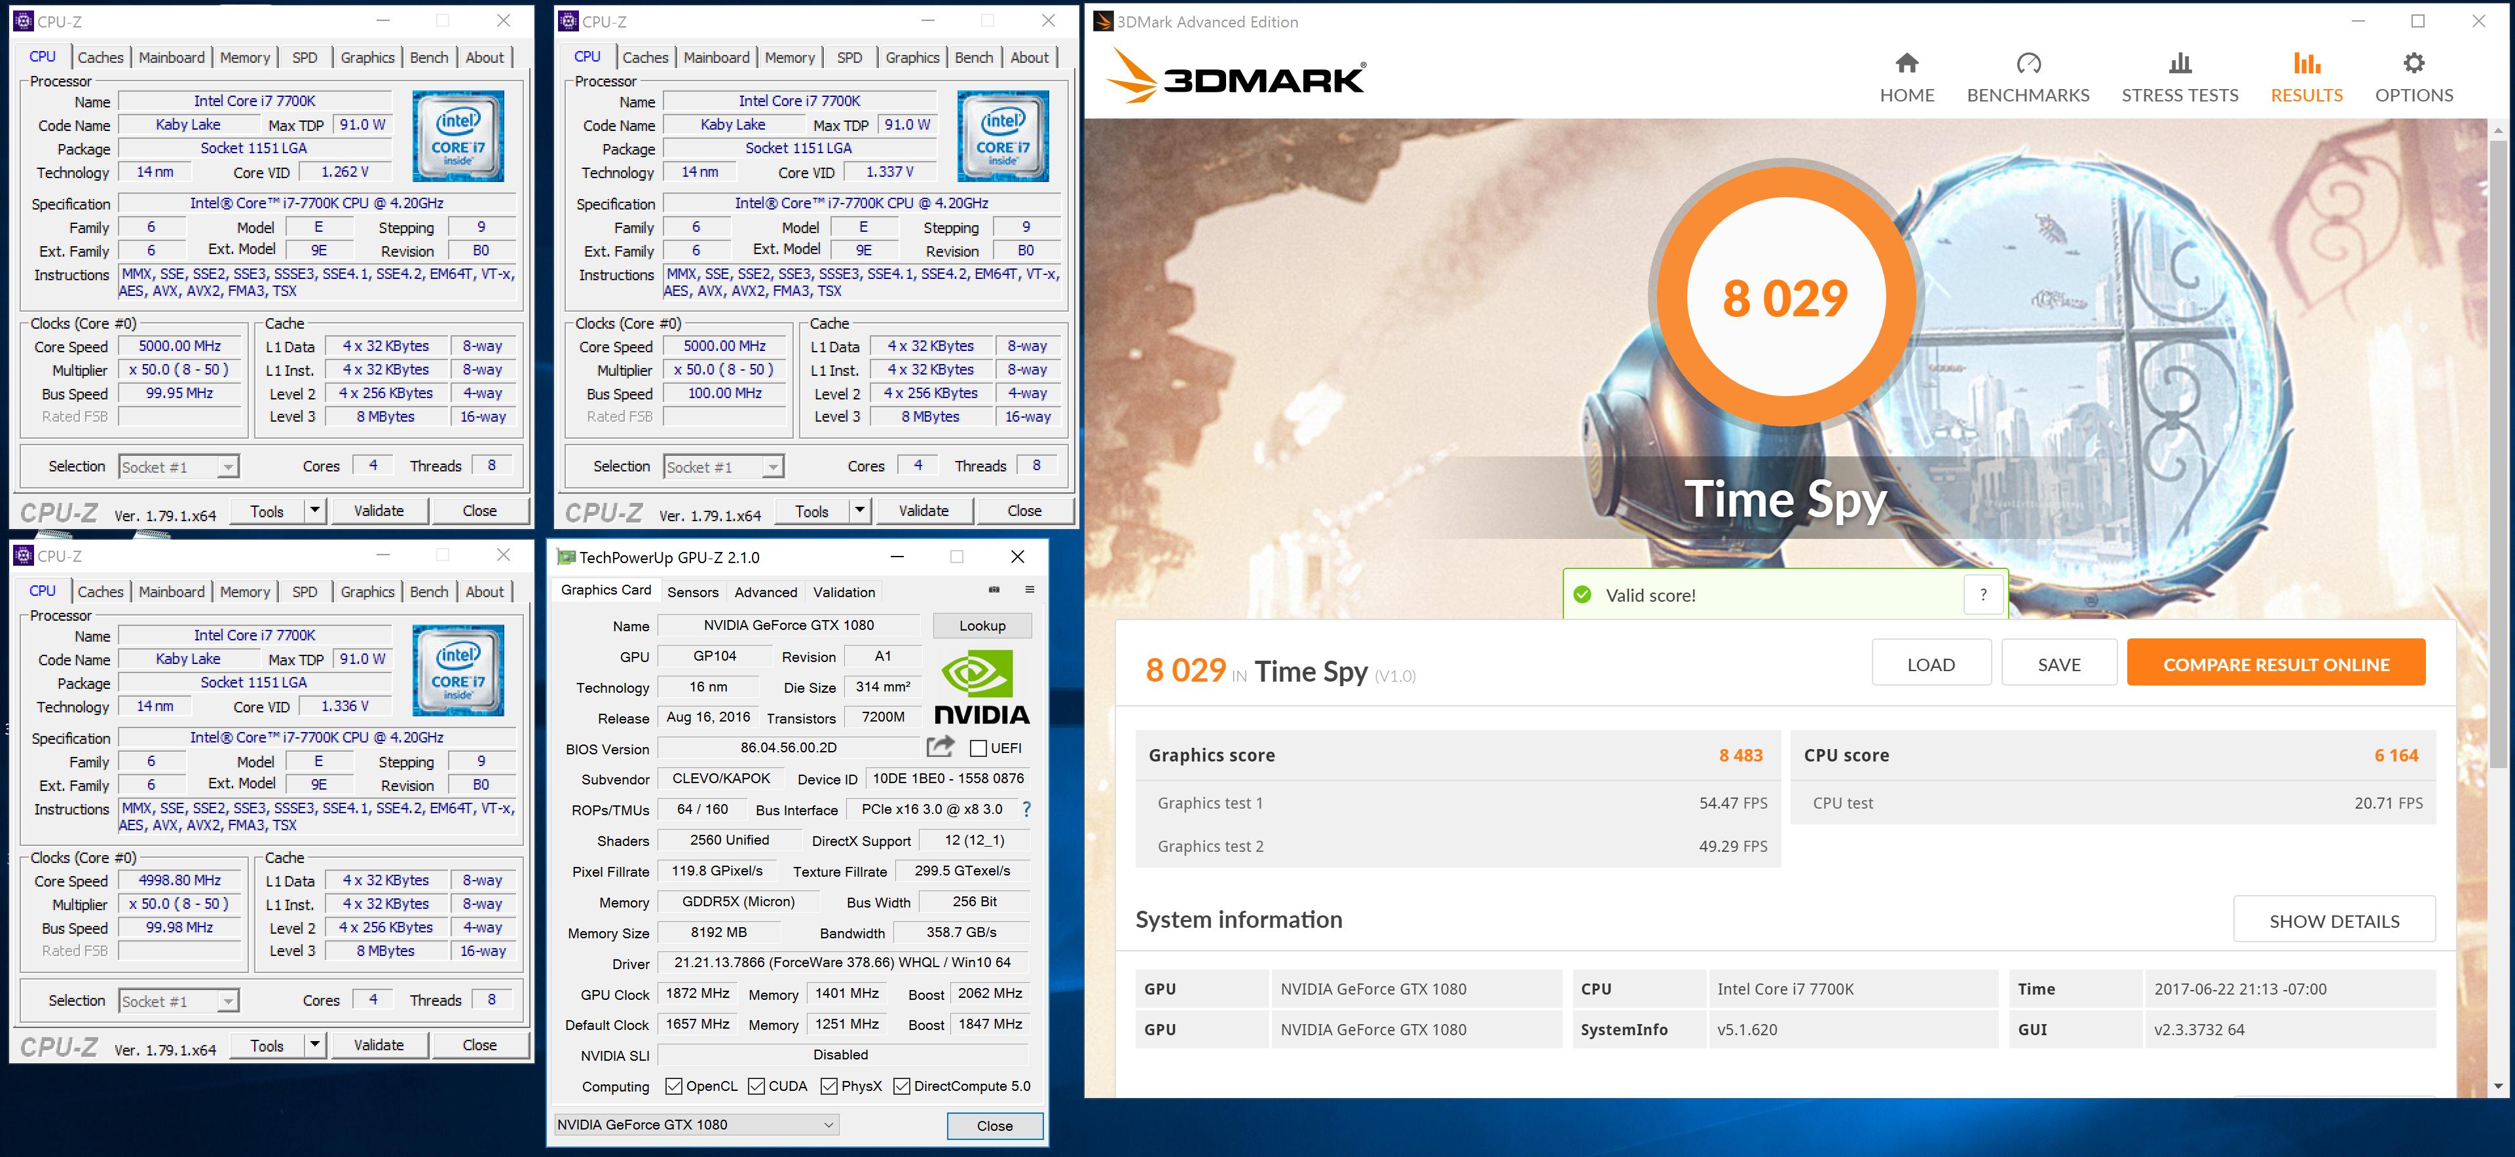Open 3DMark Stress Tests icon
Screen dimensions: 2515x1157
2179,64
